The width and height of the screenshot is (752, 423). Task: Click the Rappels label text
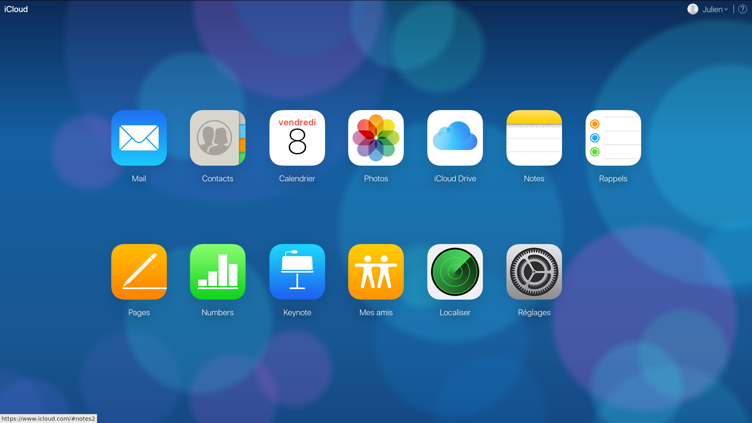tap(613, 179)
